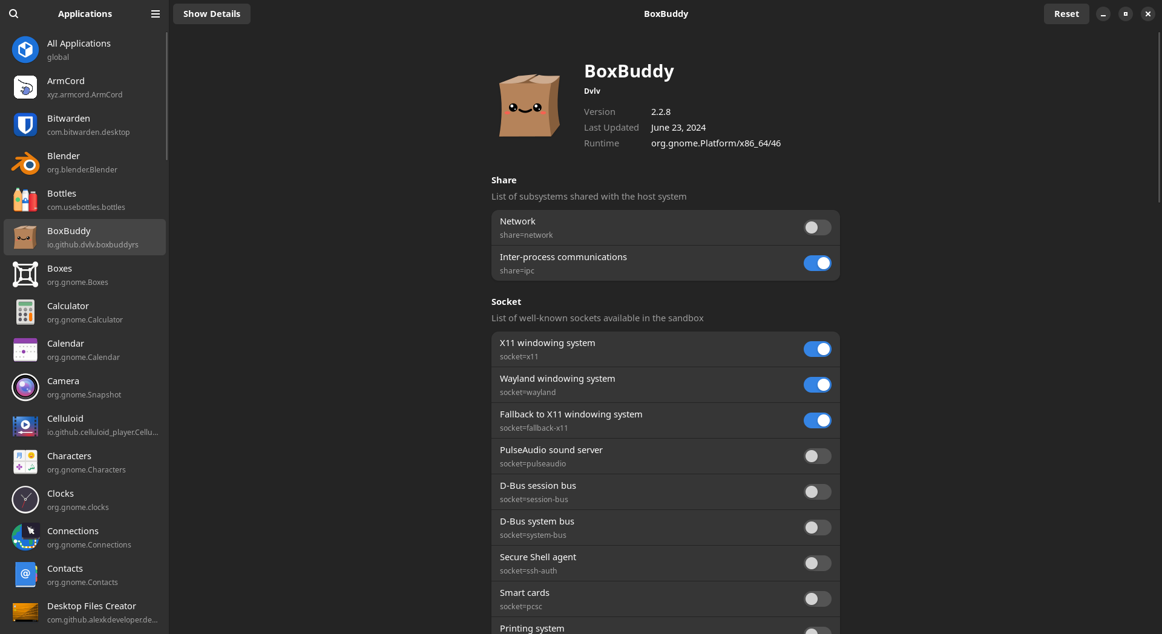Select the Bitwarden shield icon
1162x634 pixels.
point(25,125)
